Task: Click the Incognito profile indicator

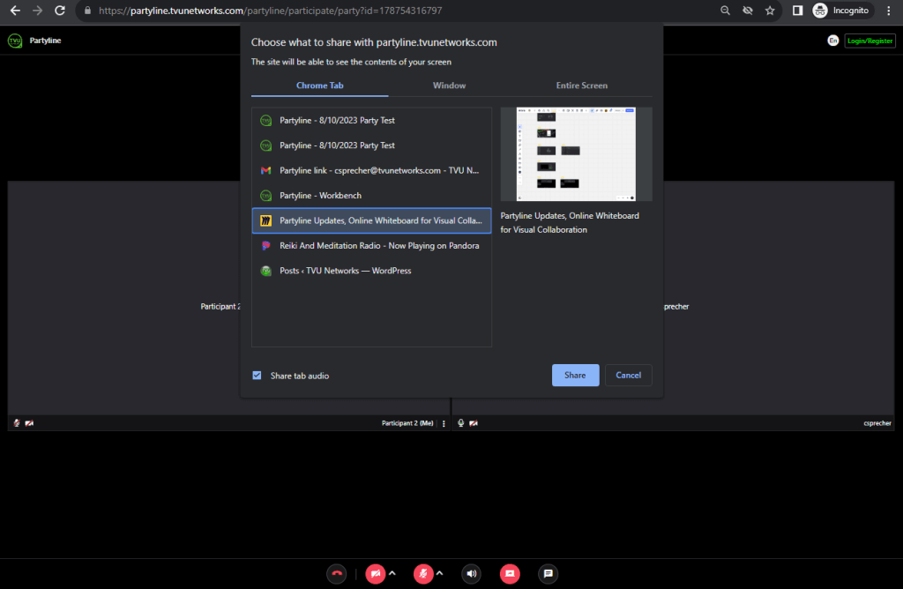Action: click(x=843, y=11)
